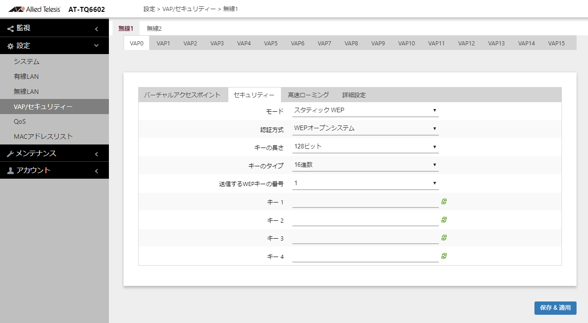Image resolution: width=588 pixels, height=323 pixels.
Task: Open the 無線LAN settings page
Action: pos(54,92)
